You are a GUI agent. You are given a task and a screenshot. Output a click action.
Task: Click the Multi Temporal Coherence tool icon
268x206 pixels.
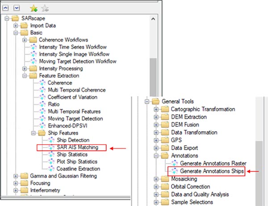coord(42,90)
